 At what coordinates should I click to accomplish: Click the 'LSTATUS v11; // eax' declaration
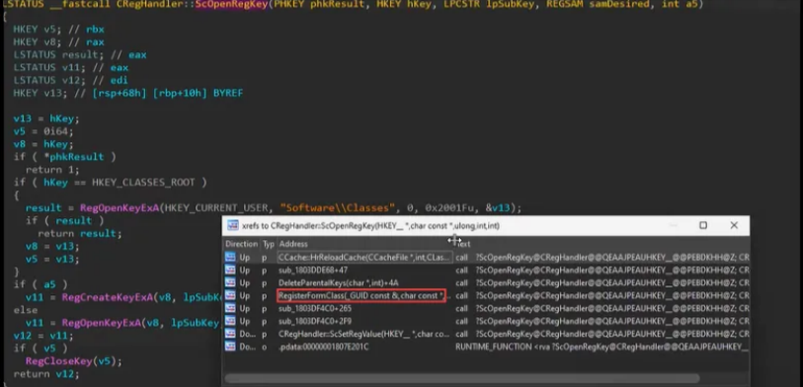[x=71, y=67]
